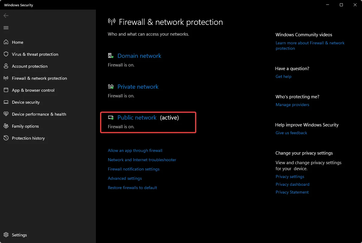This screenshot has width=362, height=243.
Task: Open Device security page
Action: click(26, 102)
